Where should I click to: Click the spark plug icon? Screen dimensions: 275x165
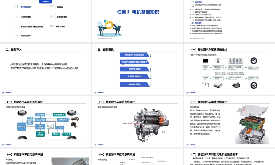pos(218,61)
